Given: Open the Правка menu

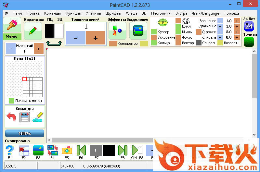Looking at the screenshot, I should (33, 13).
